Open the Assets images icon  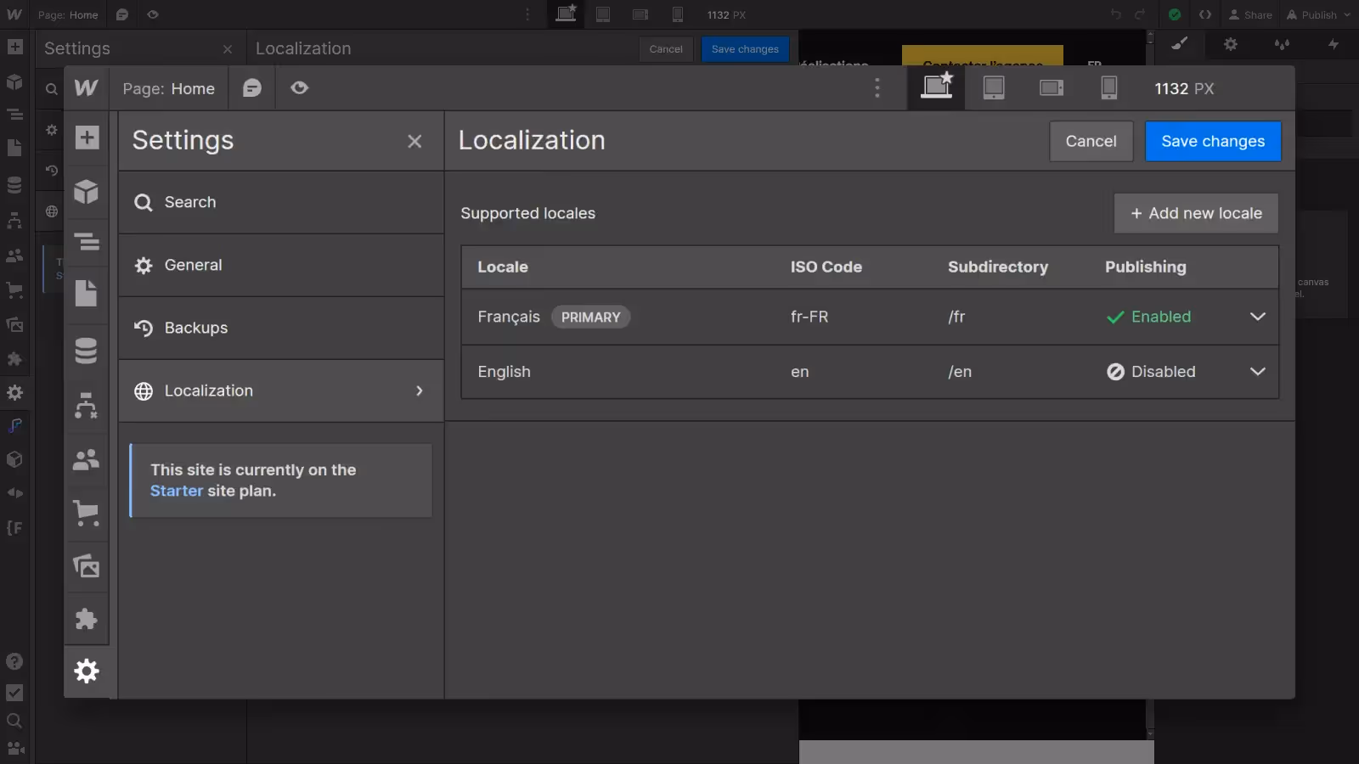[87, 566]
